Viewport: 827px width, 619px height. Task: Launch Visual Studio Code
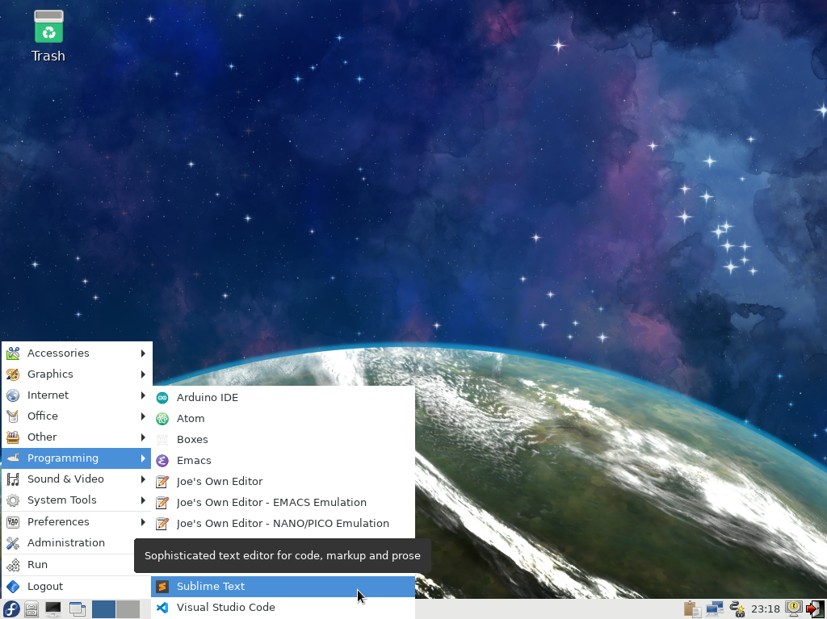tap(283, 608)
